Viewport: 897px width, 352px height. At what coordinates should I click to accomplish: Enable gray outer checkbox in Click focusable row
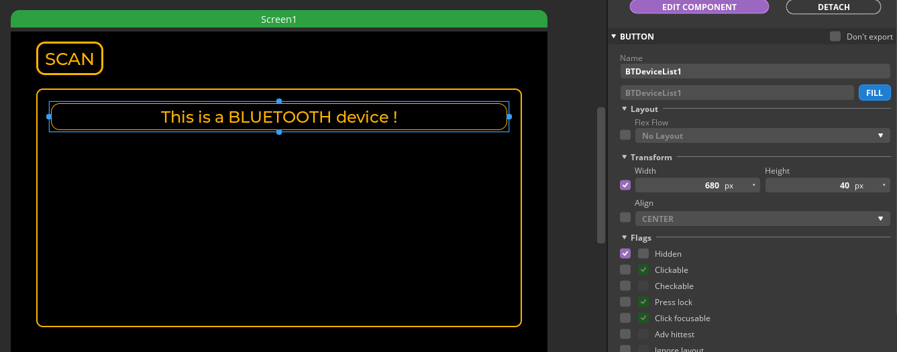tap(625, 318)
